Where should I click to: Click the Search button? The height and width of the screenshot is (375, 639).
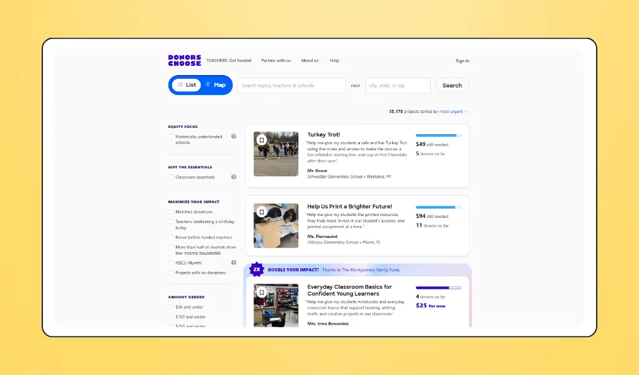click(452, 85)
